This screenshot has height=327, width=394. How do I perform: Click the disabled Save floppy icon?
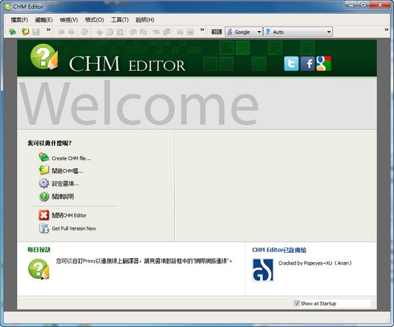tap(35, 32)
